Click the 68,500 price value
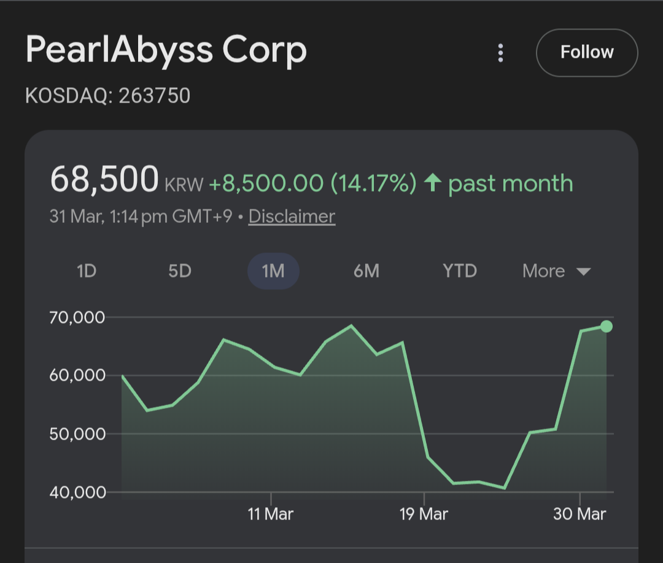This screenshot has height=563, width=663. coord(104,180)
